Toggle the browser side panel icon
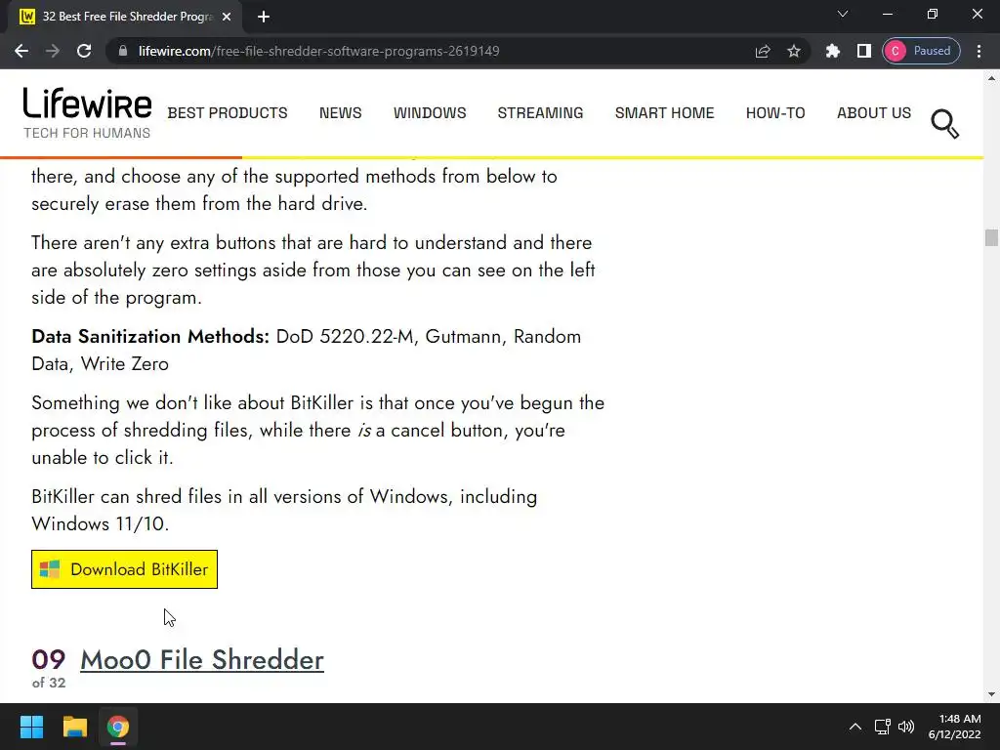Viewport: 1000px width, 750px height. (x=863, y=51)
